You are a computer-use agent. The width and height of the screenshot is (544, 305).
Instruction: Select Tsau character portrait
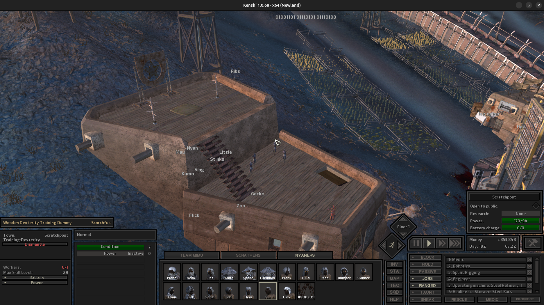coord(172,291)
